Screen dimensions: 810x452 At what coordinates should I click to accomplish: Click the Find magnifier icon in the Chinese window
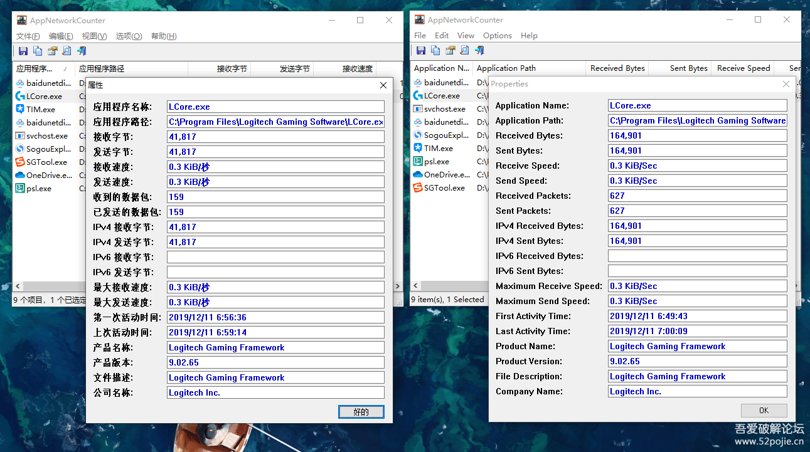[x=67, y=51]
